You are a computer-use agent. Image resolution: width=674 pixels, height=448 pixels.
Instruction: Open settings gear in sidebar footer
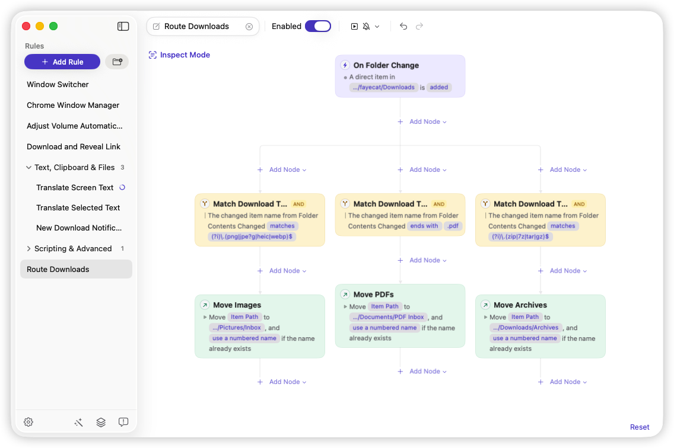coord(28,423)
